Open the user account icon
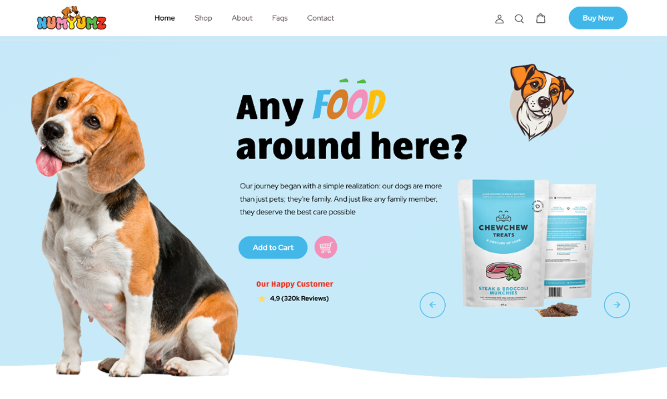The image size is (667, 399). click(x=499, y=19)
